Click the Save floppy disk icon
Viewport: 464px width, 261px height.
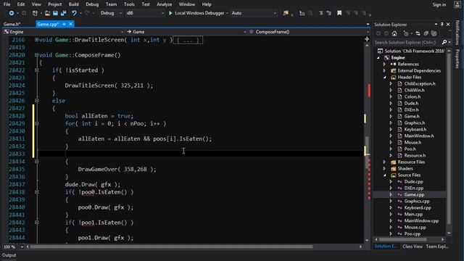tap(55, 13)
